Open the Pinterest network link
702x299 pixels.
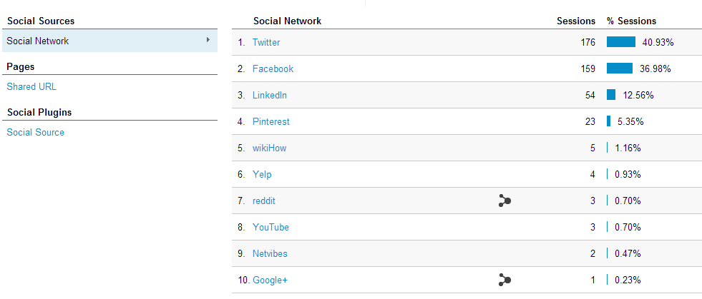271,121
